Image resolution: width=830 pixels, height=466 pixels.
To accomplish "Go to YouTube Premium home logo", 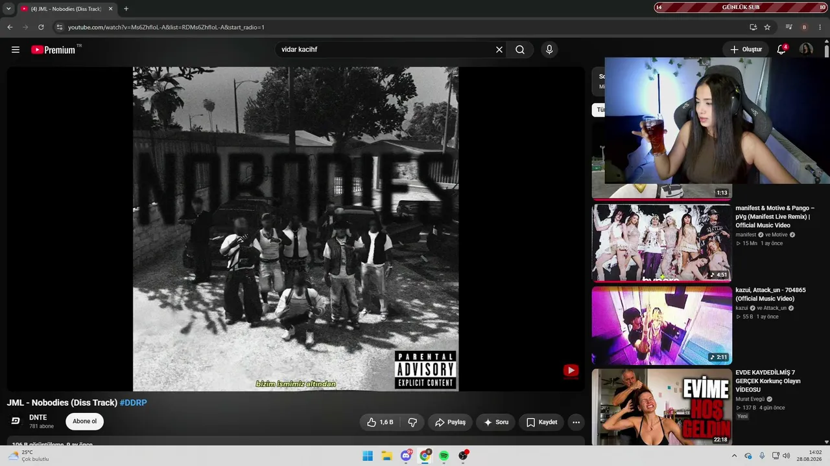I will click(x=53, y=50).
